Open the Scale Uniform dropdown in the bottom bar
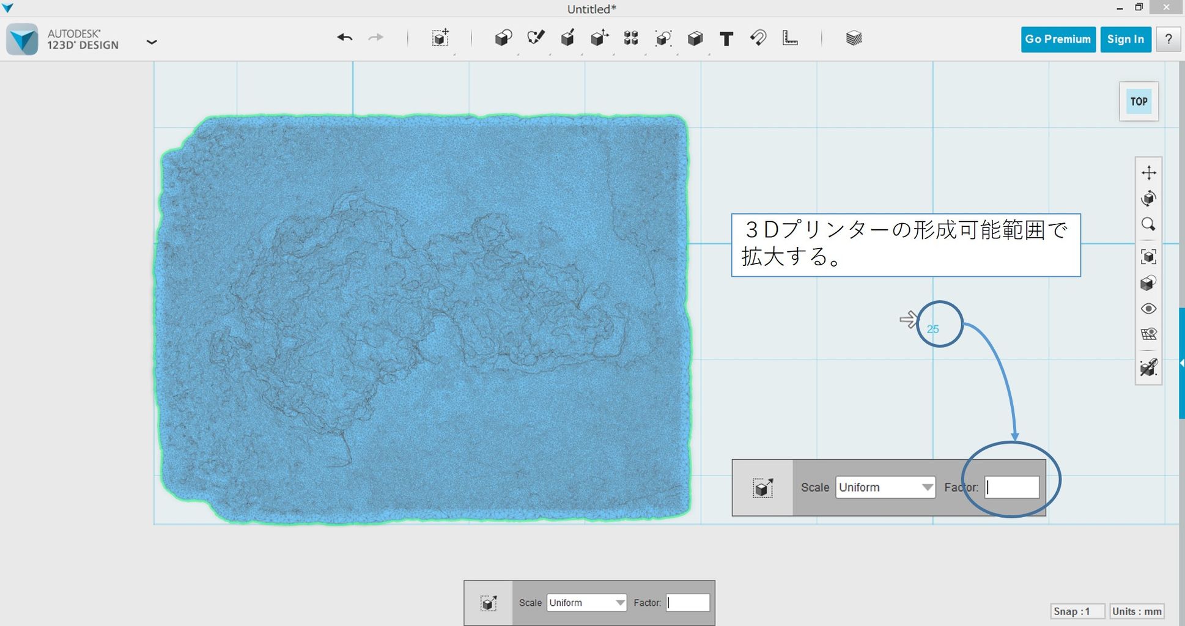Screen dimensions: 1185x626 coord(586,603)
